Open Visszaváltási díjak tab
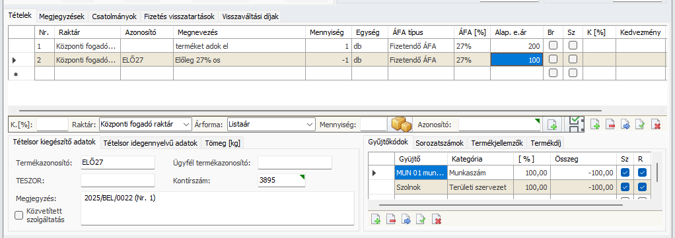 [251, 16]
